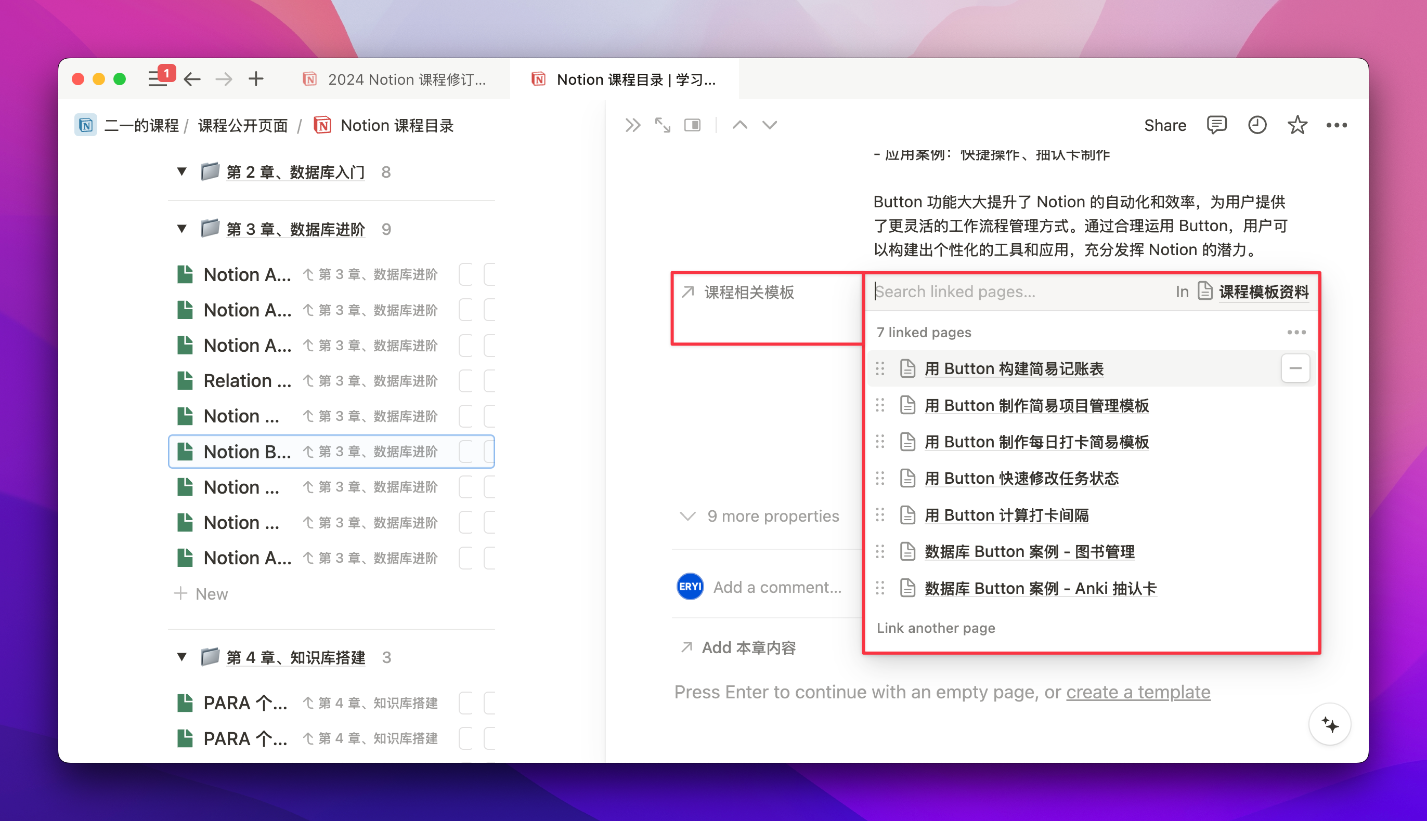Open 用 Button 构建简易记账表 page
The width and height of the screenshot is (1427, 821).
[1014, 368]
